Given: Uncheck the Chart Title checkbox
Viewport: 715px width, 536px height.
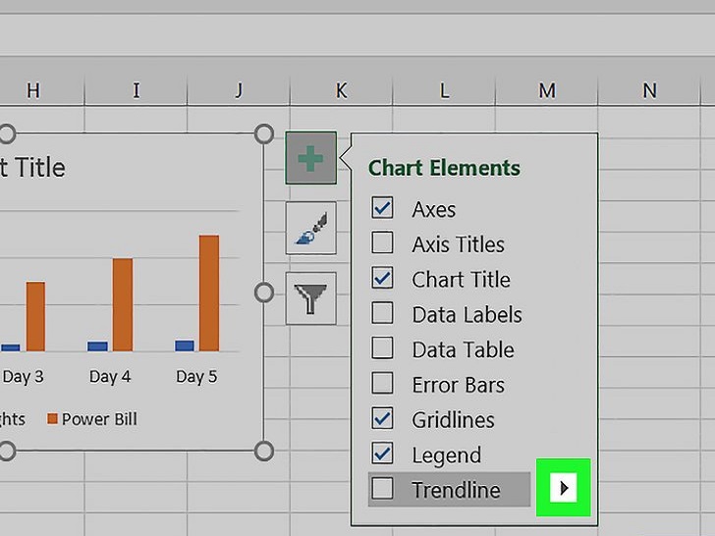Looking at the screenshot, I should 382,278.
